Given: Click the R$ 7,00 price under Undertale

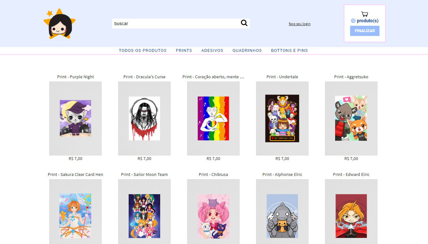Looking at the screenshot, I should [282, 158].
